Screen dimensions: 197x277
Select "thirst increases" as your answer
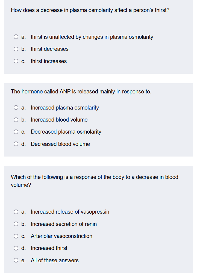pyautogui.click(x=16, y=61)
